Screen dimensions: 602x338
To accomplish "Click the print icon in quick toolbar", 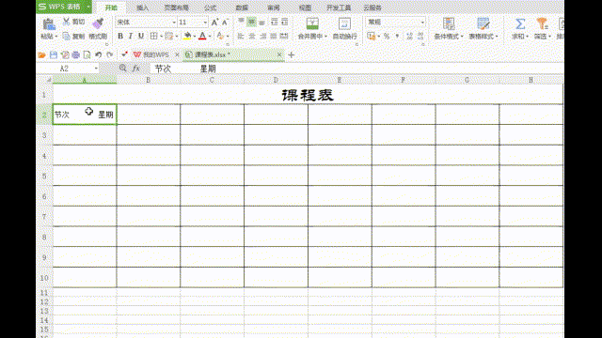I will (x=75, y=55).
